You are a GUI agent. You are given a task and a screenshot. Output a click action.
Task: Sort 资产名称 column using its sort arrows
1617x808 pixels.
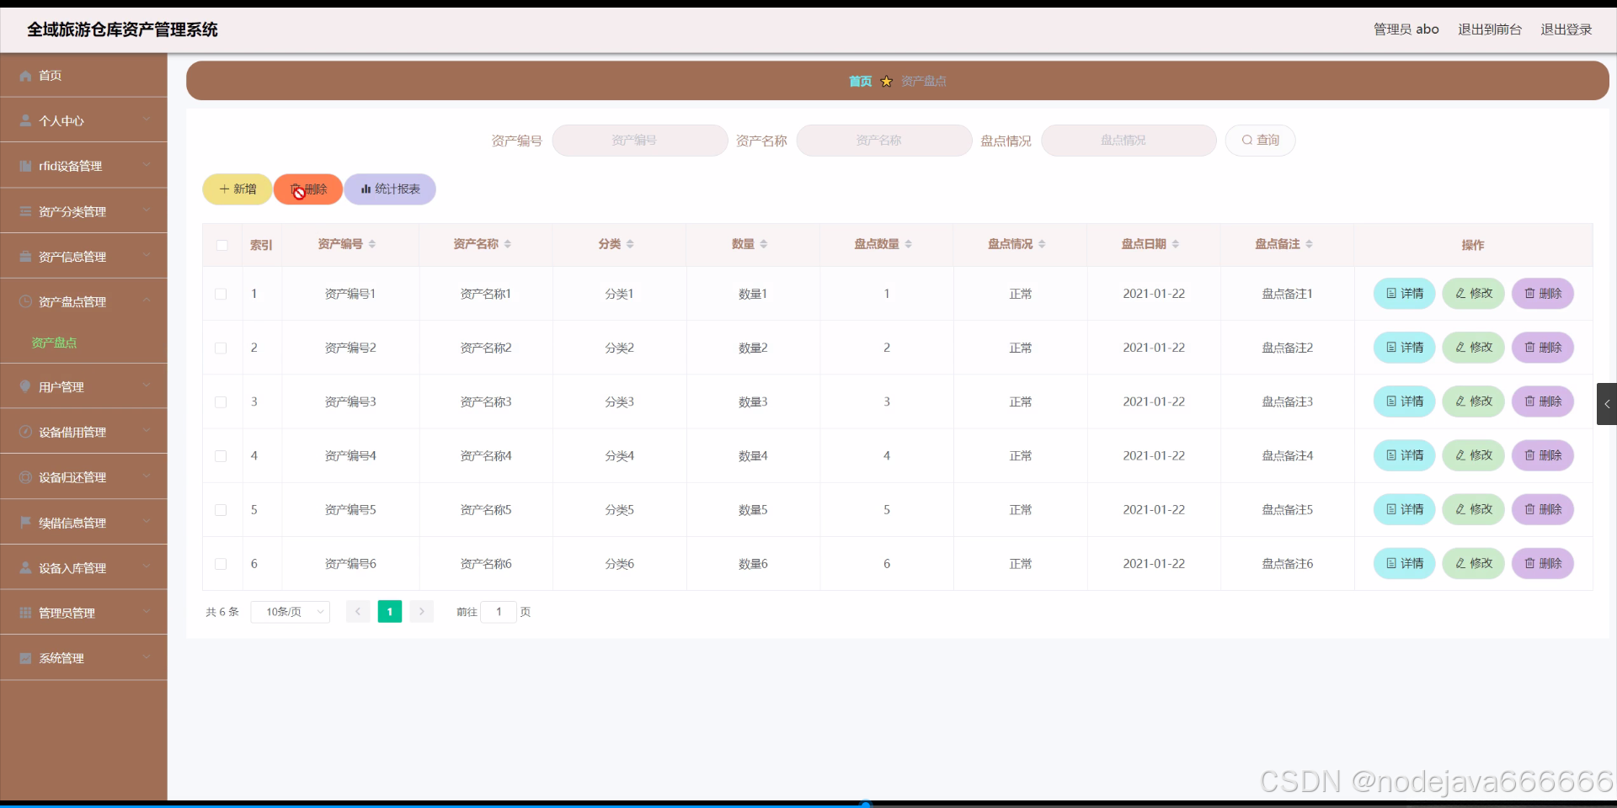[508, 244]
